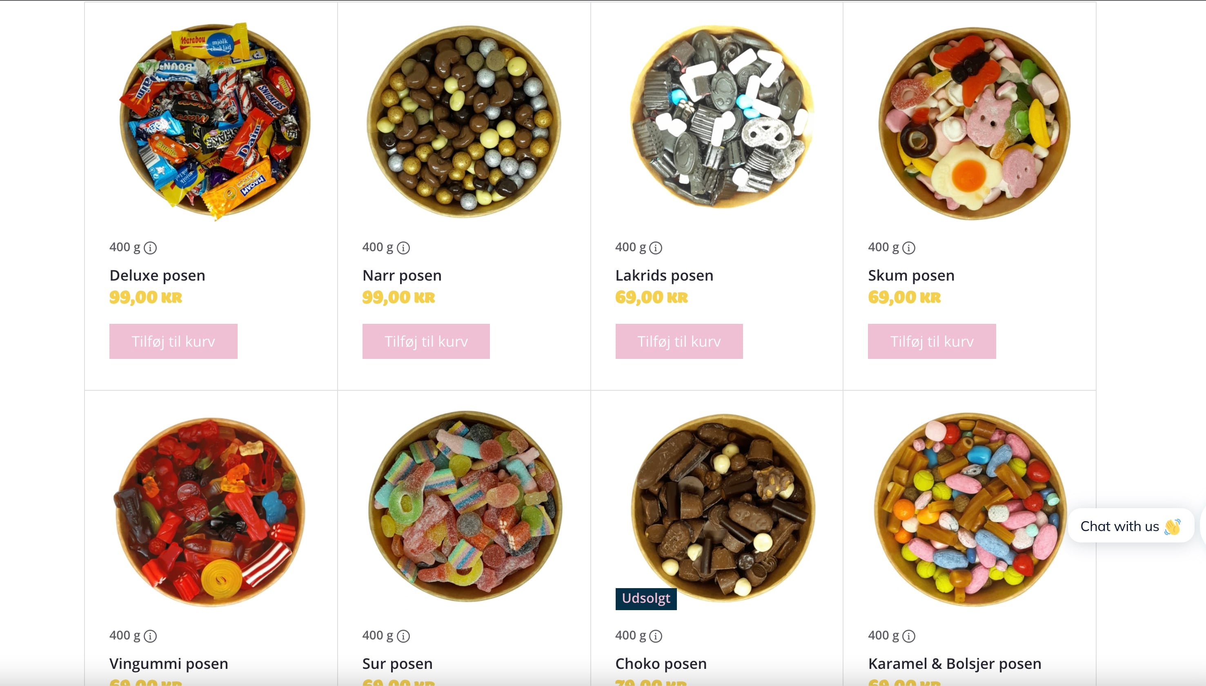Click the Narr posen chocolate bowl image
This screenshot has height=686, width=1206.
pos(464,121)
